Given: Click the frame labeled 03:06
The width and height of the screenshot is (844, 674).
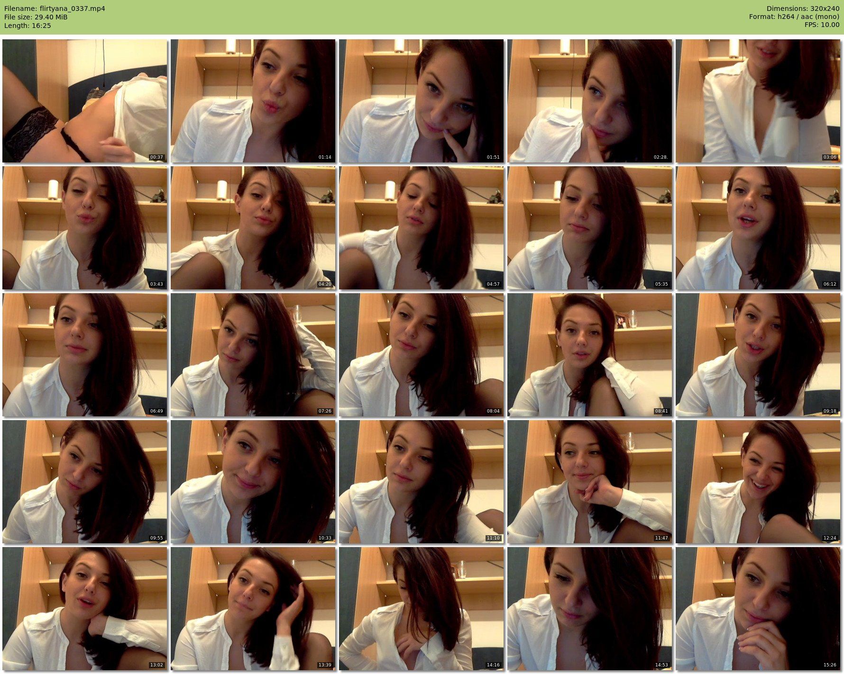Looking at the screenshot, I should tap(758, 101).
